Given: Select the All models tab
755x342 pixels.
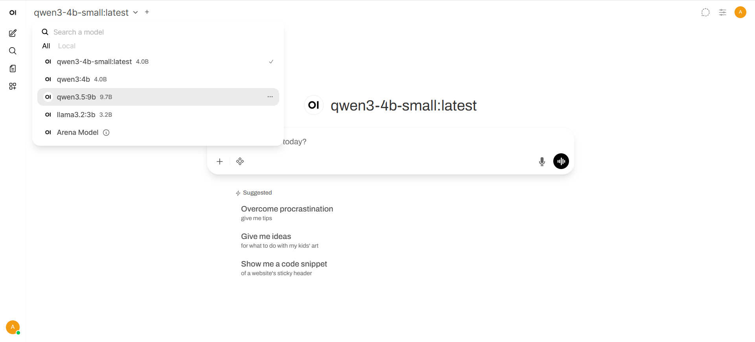Looking at the screenshot, I should tap(46, 46).
